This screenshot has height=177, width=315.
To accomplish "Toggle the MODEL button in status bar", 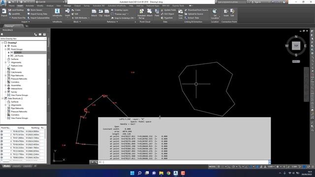I will click(212, 167).
